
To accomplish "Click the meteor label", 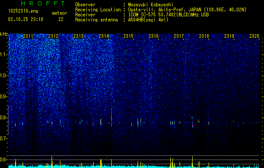I will point(60,13).
